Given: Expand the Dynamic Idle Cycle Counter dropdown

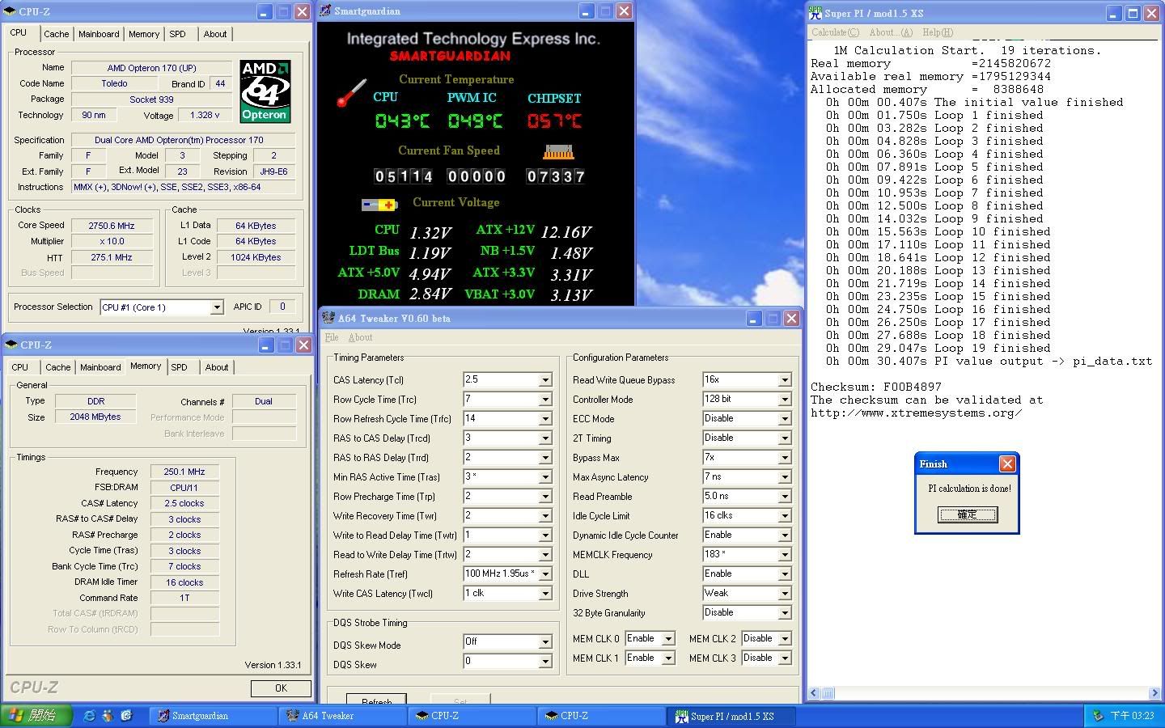Looking at the screenshot, I should 785,535.
